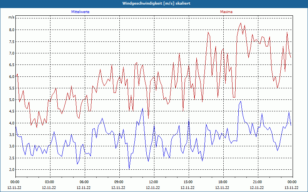Click the 09:00 time axis label
Image resolution: width=308 pixels, height=192 pixels.
[119, 182]
